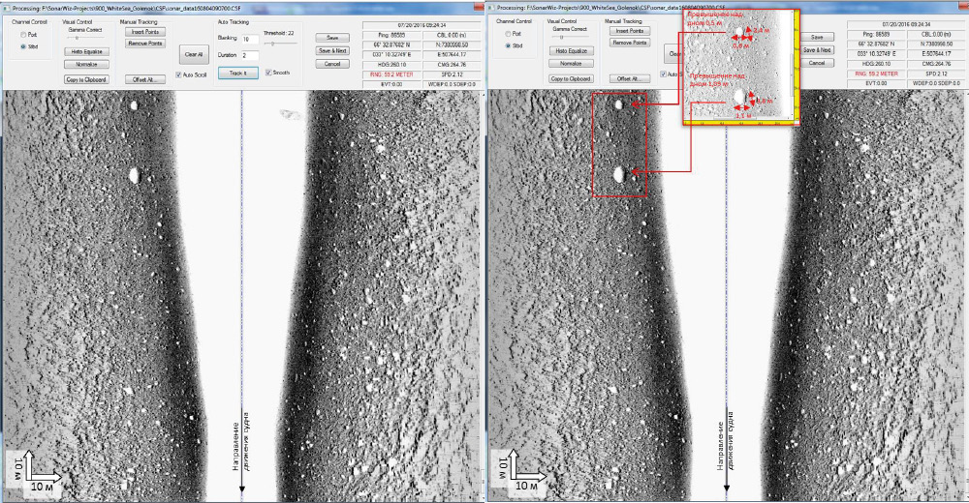Click the RNG: 59.2 METER field in right window

pyautogui.click(x=876, y=74)
